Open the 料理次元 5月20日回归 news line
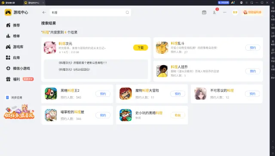275x156 pixels. pos(74,69)
